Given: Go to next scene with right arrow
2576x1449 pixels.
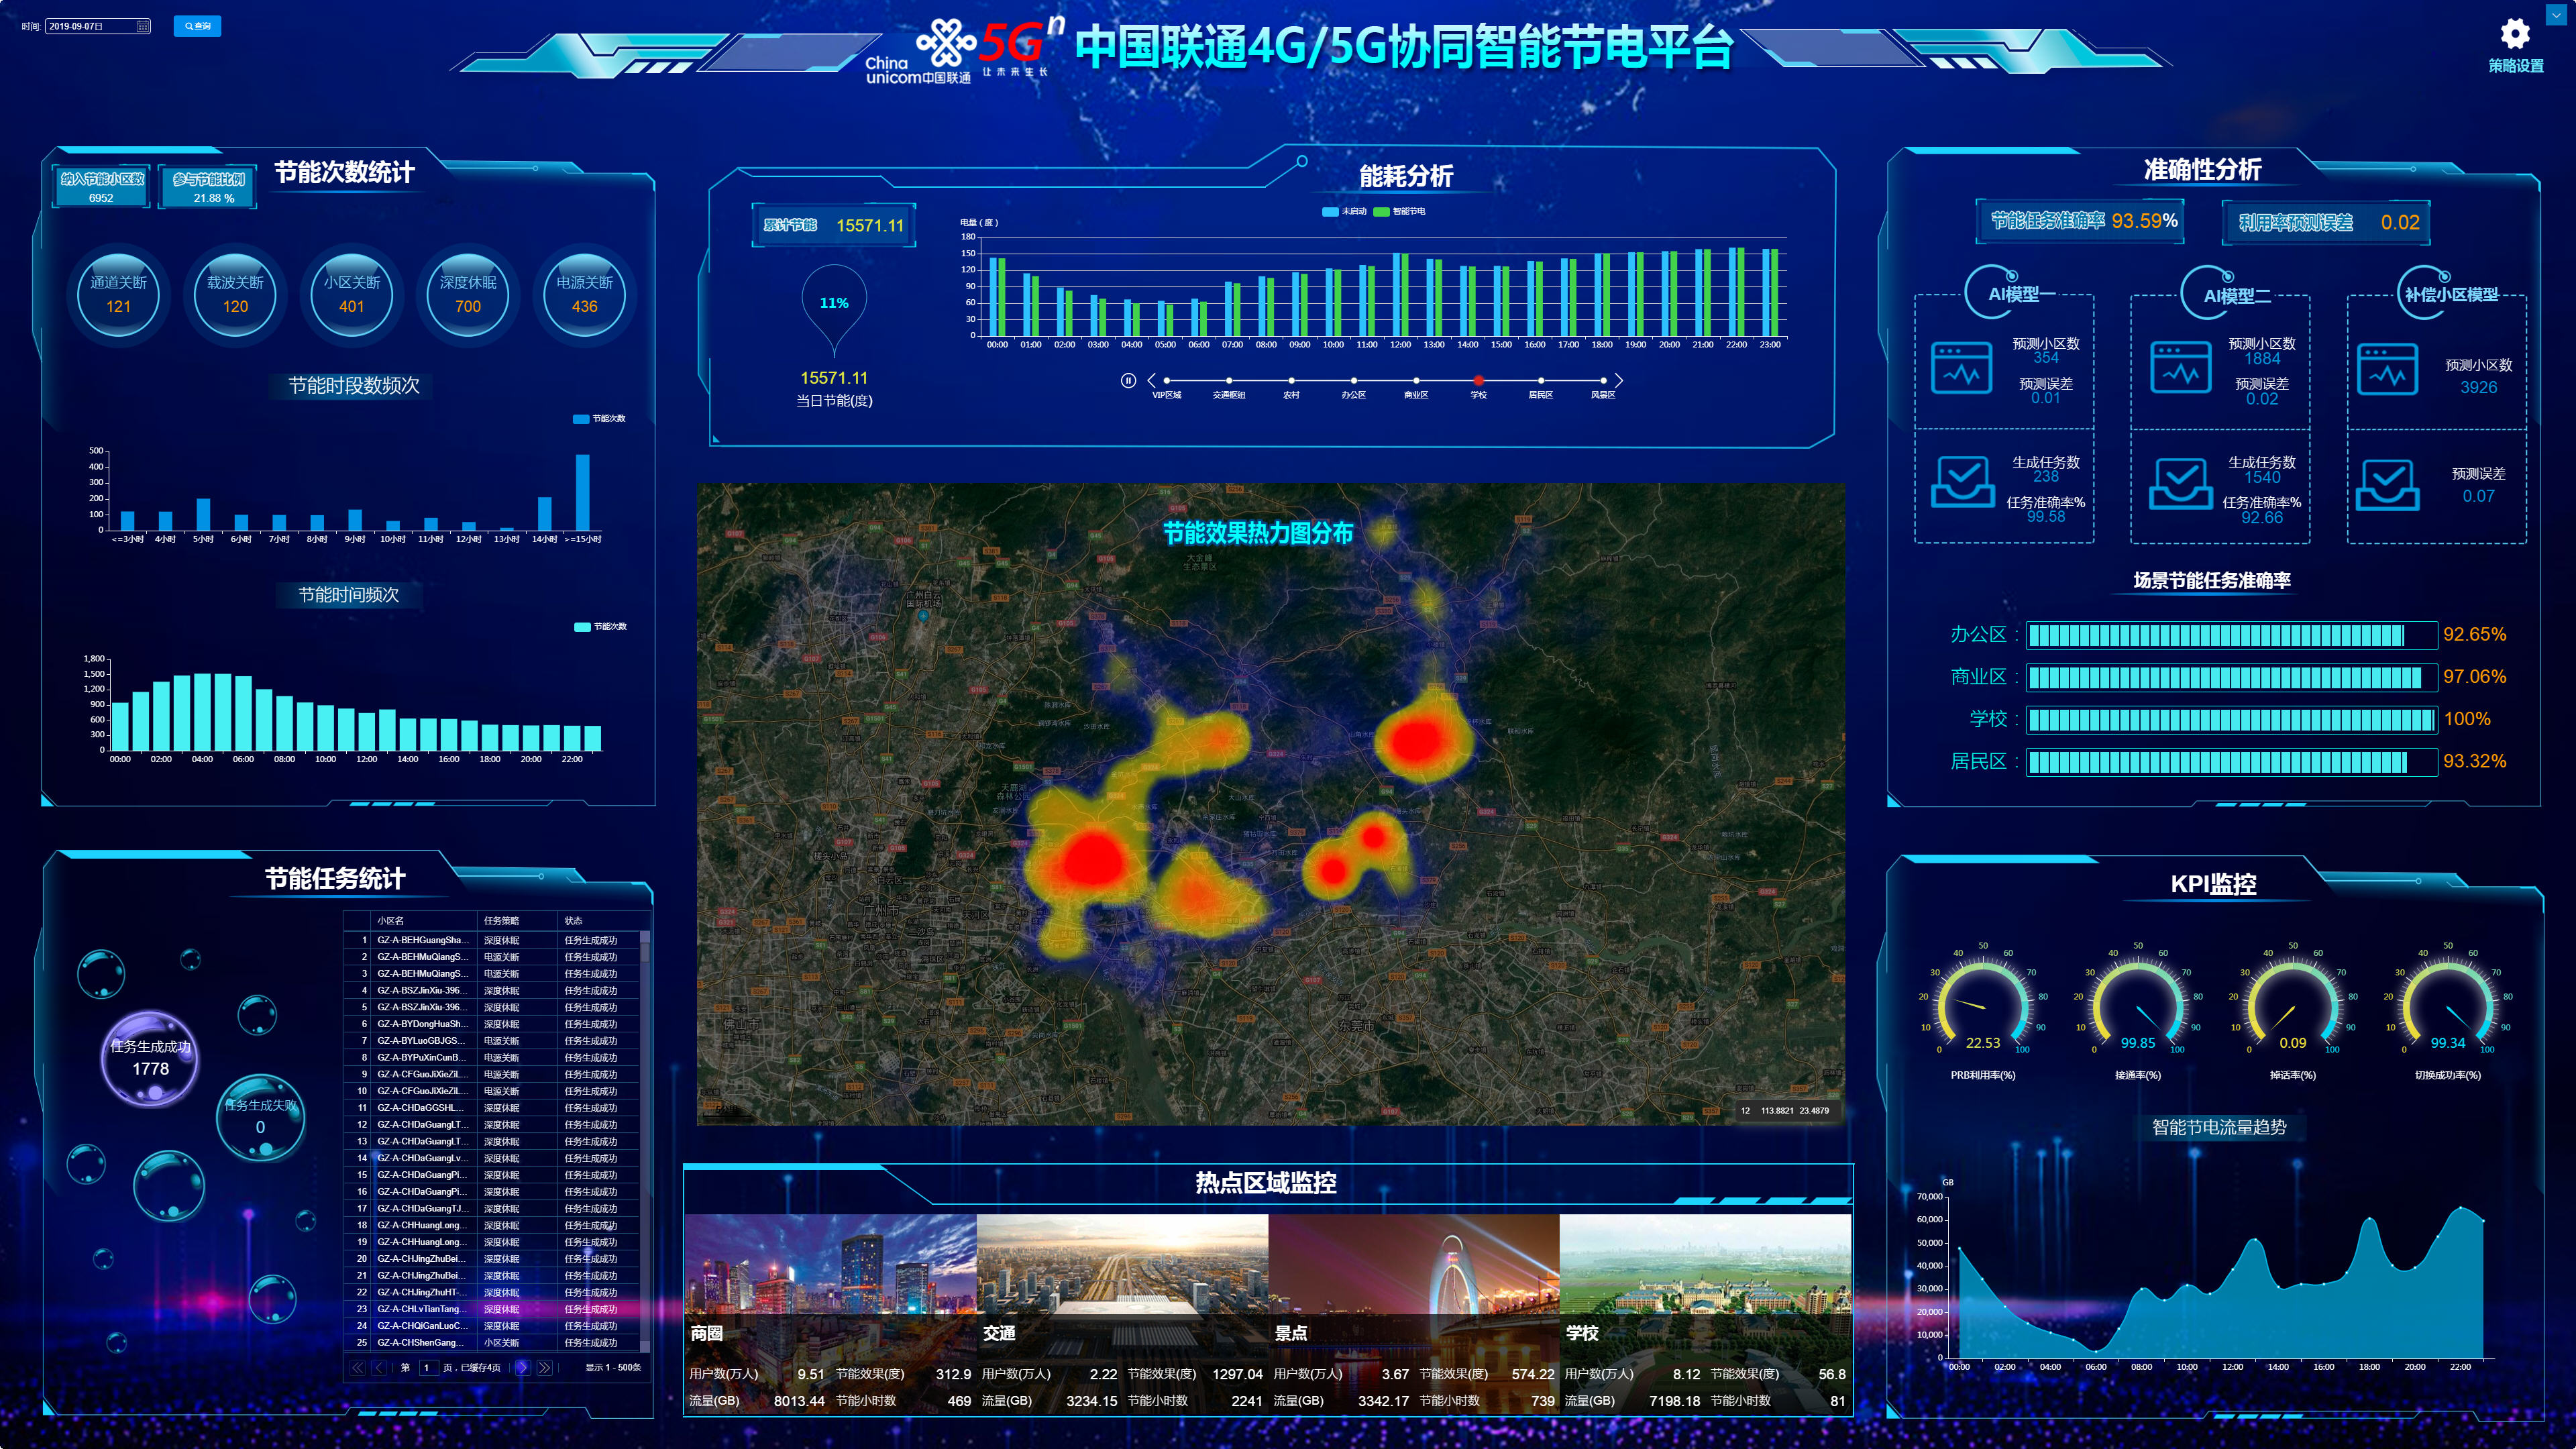Looking at the screenshot, I should 1619,380.
